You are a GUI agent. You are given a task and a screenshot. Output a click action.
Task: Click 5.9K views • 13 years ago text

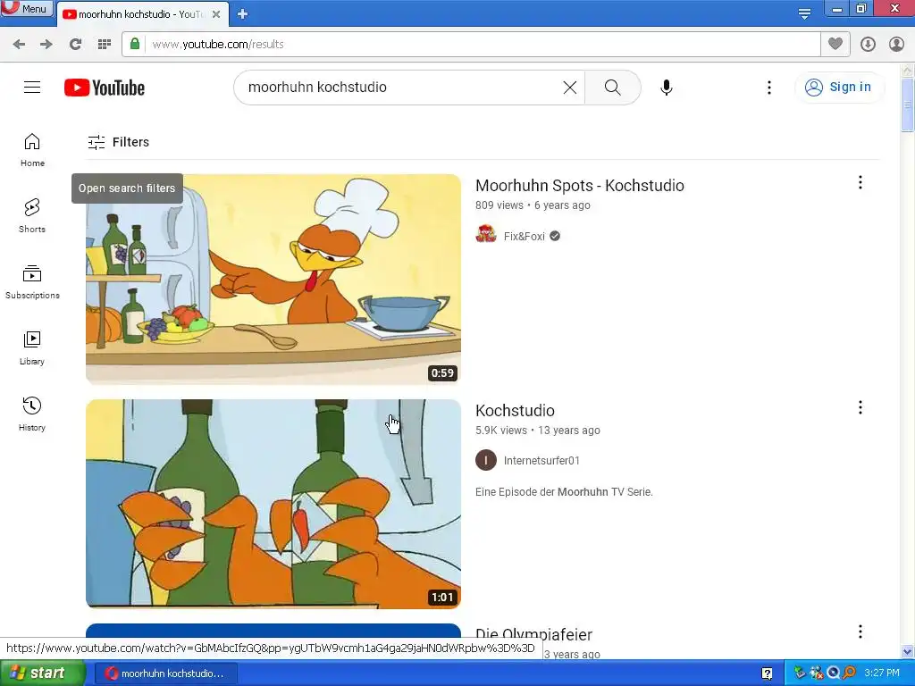click(537, 431)
